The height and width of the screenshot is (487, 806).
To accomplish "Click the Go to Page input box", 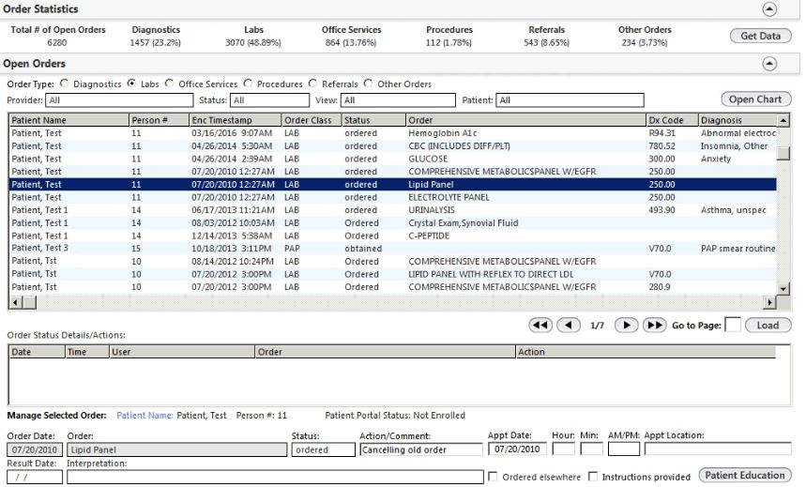I will [733, 325].
